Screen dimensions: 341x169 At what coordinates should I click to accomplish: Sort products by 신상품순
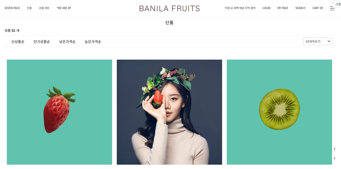[x=18, y=42]
